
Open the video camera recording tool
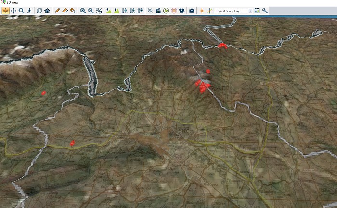point(181,11)
